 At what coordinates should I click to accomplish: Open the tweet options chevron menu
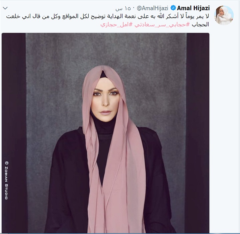click(5, 8)
